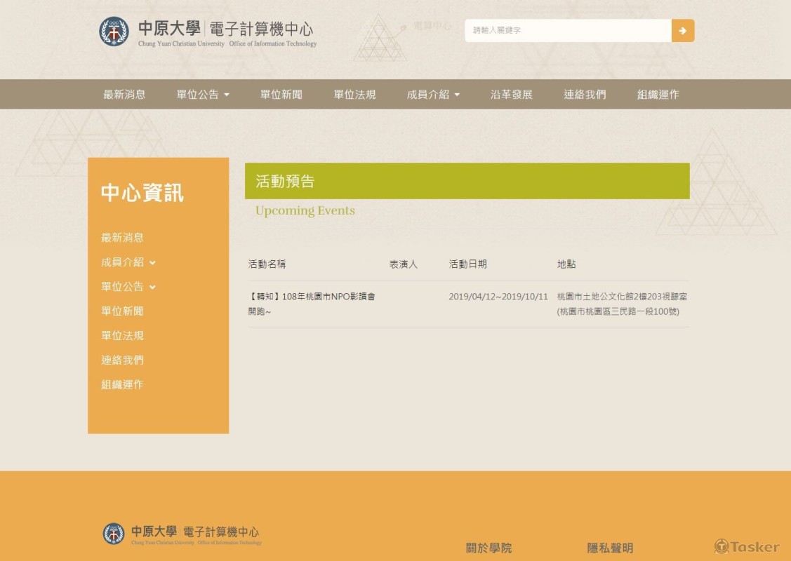Click the footer university emblem icon
This screenshot has width=791, height=561.
click(x=114, y=534)
